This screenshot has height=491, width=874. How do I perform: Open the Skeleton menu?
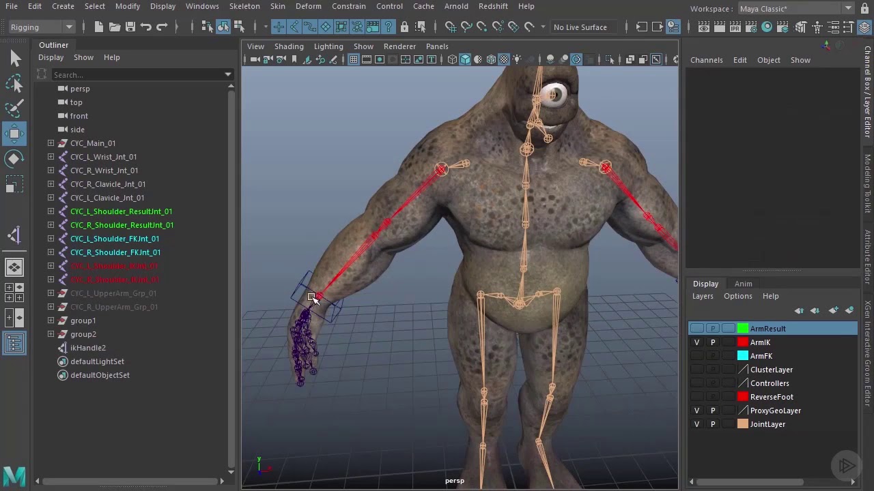tap(244, 6)
